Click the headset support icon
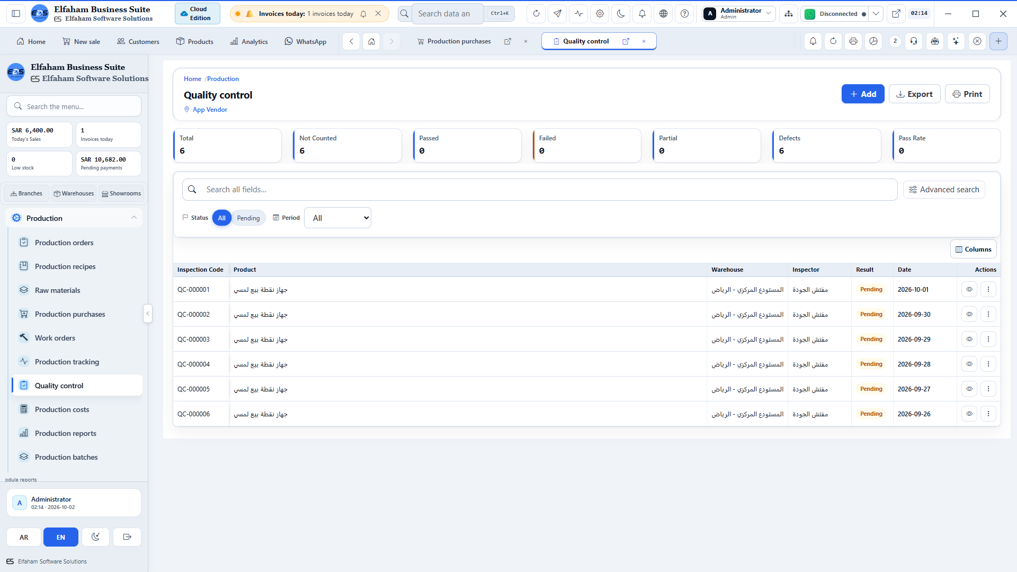The image size is (1017, 572). (914, 41)
